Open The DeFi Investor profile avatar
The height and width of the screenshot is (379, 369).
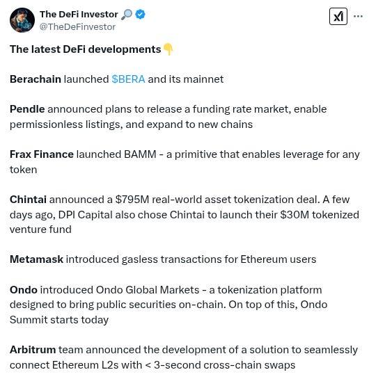pos(22,20)
